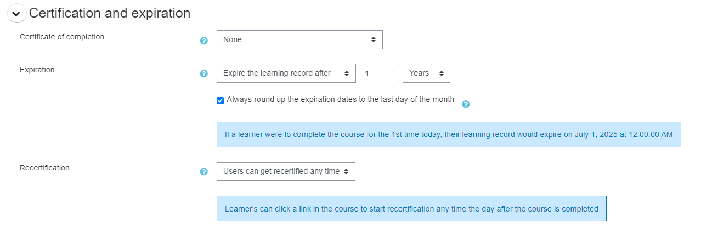701x228 pixels.
Task: Click the learning record expiry date notice
Action: point(448,135)
